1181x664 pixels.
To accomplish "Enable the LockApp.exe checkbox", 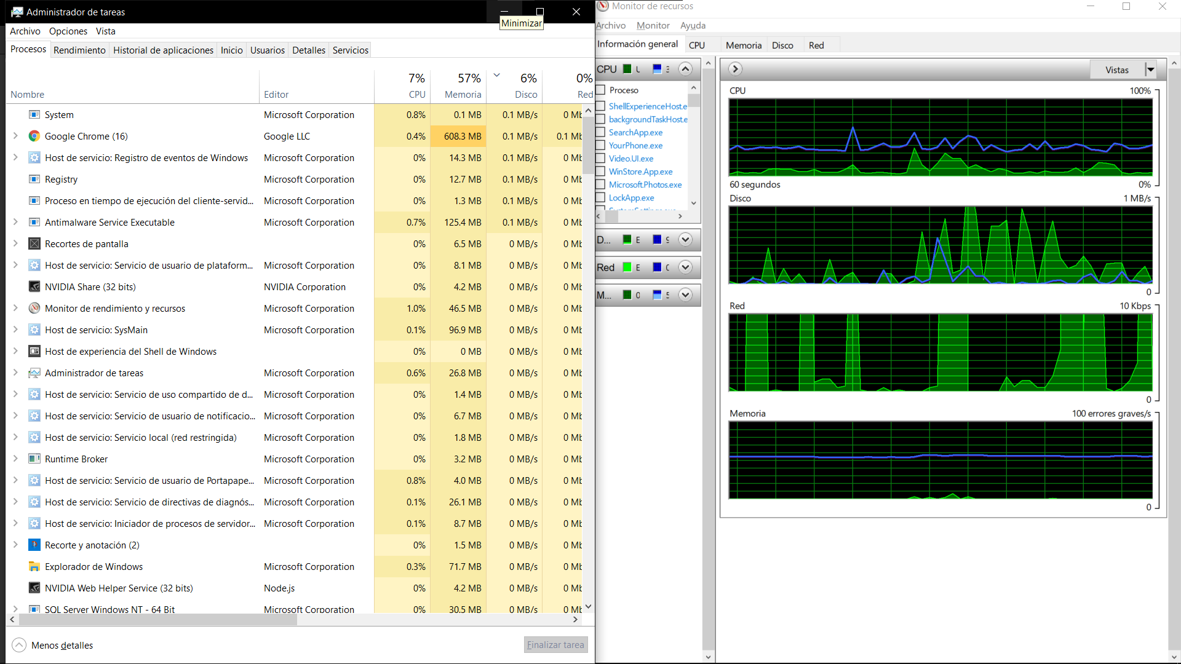I will pyautogui.click(x=601, y=197).
